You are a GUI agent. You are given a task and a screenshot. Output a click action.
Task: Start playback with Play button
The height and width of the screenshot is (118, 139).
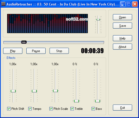pyautogui.click(x=13, y=51)
